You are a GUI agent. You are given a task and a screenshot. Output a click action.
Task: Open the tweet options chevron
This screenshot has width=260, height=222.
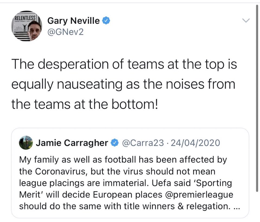click(x=246, y=20)
